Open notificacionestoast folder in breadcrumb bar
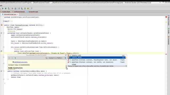 (x=18, y=12)
